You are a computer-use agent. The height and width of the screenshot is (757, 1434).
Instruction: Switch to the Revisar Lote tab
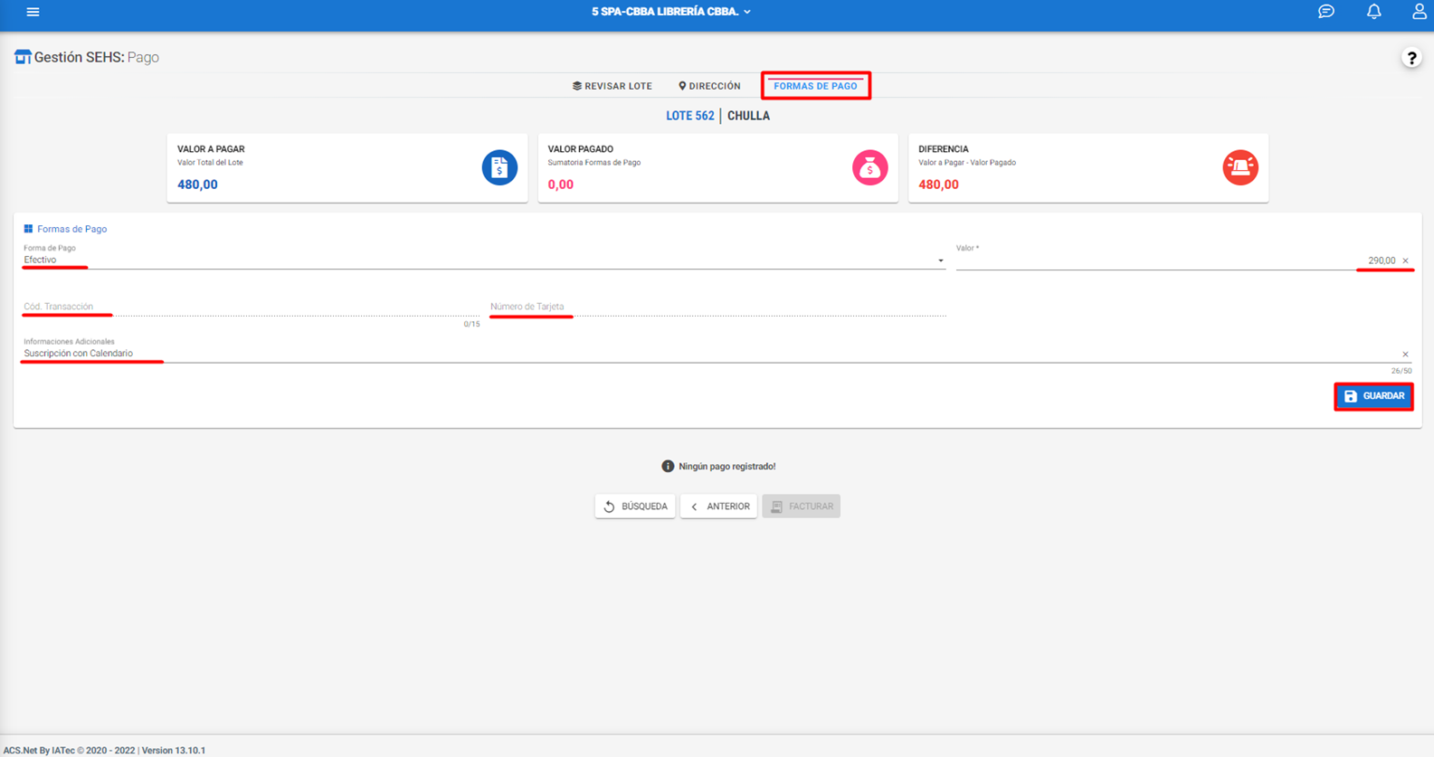[613, 86]
